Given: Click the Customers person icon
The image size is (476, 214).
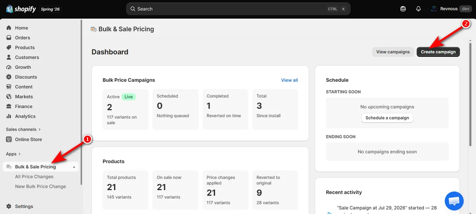Looking at the screenshot, I should (9, 57).
